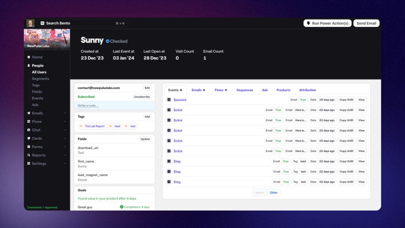Expand the Emails sidebar section
The width and height of the screenshot is (405, 228).
click(x=65, y=113)
